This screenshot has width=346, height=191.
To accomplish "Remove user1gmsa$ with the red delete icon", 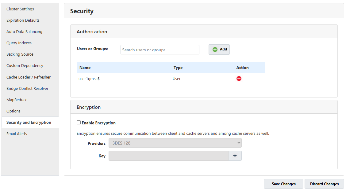I will (x=239, y=79).
